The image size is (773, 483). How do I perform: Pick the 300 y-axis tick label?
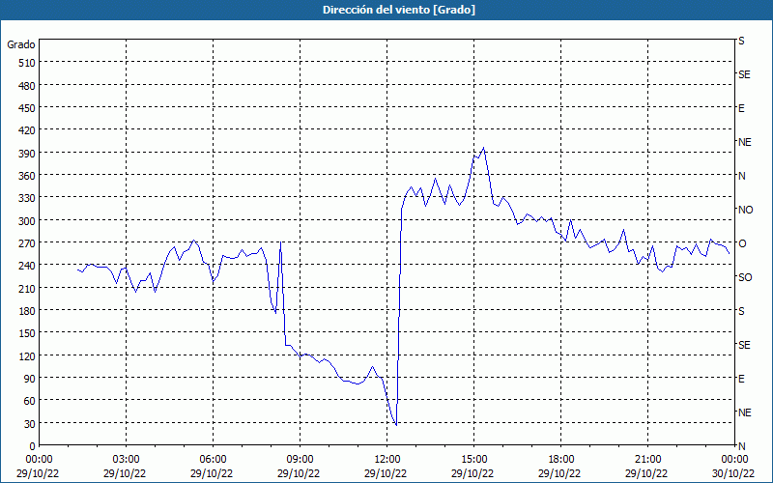pyautogui.click(x=27, y=221)
